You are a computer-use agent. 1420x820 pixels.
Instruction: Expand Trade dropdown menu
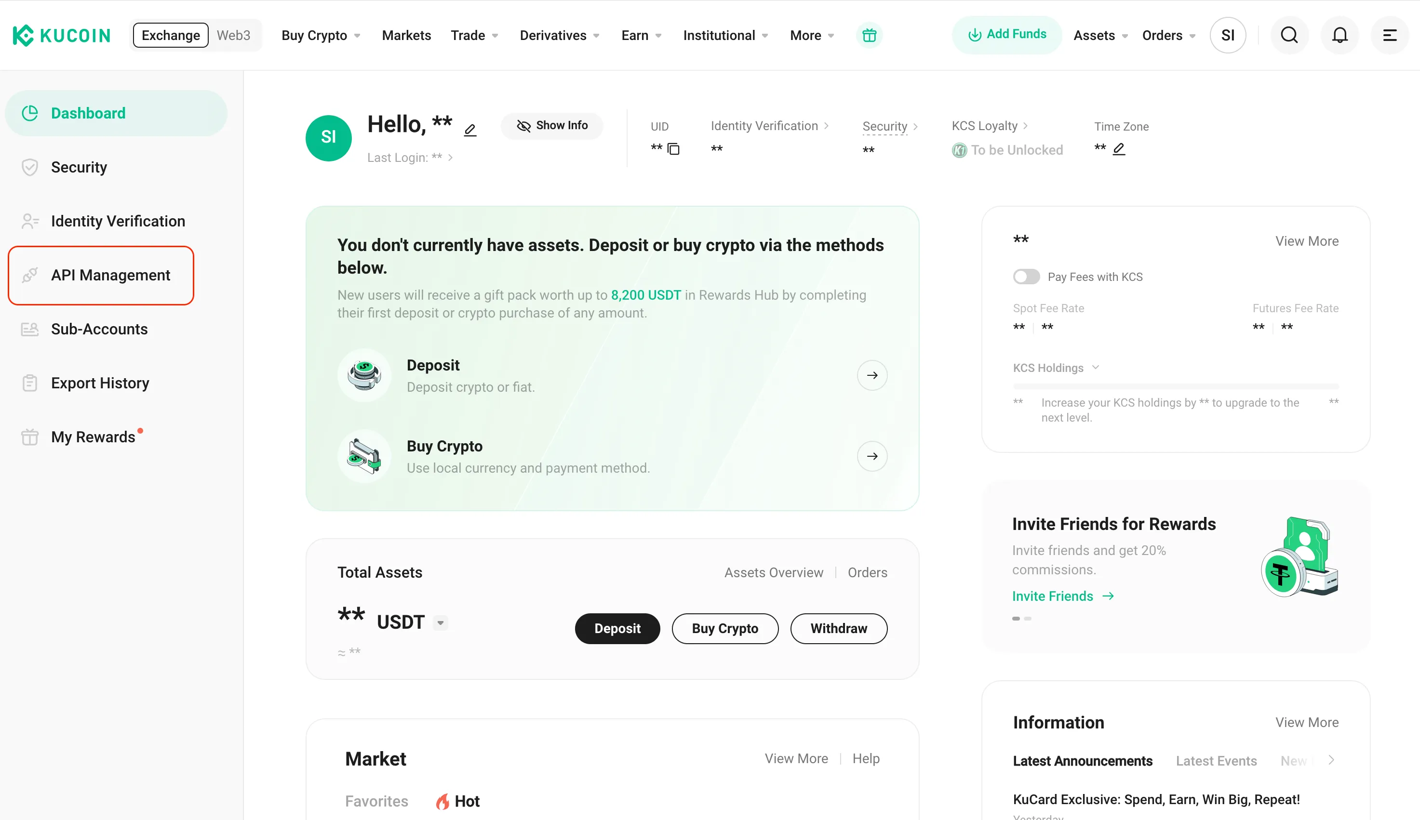474,36
